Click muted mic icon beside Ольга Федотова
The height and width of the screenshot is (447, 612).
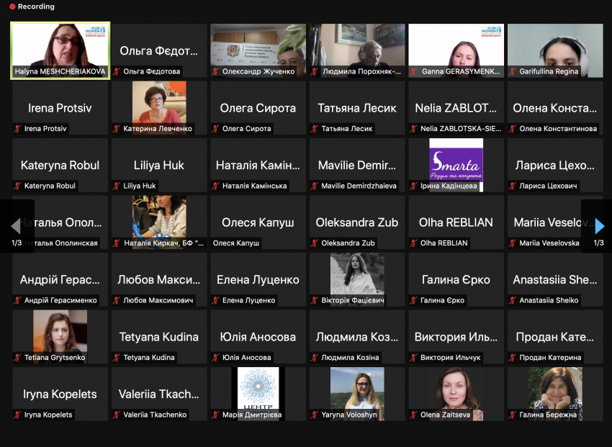[117, 71]
